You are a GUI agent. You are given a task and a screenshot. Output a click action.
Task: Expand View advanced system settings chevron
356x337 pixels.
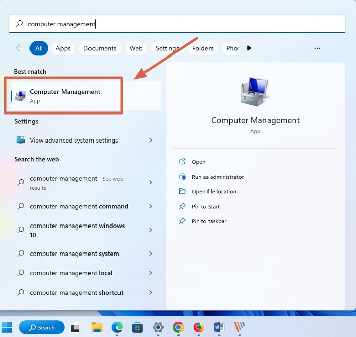click(151, 140)
